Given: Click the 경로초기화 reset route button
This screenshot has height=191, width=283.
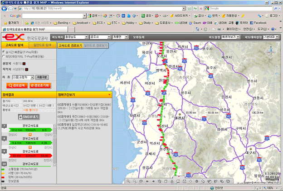Looking at the screenshot, I should [x=39, y=85].
